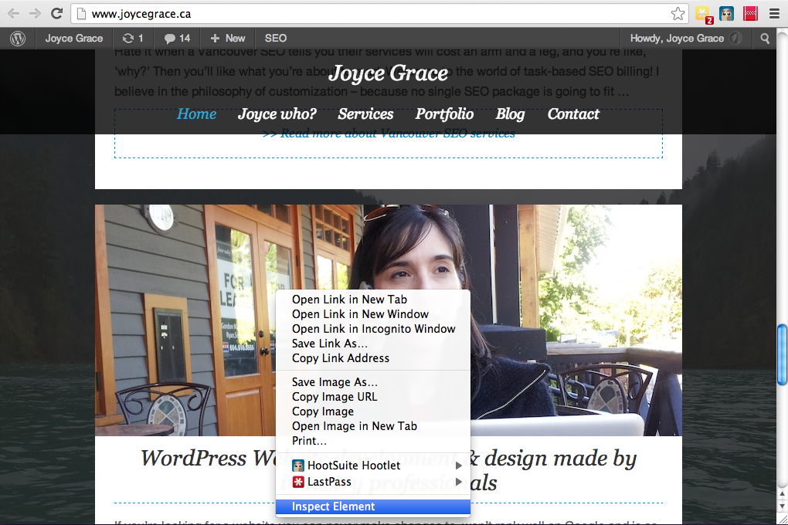Choose Save Image As… option
Screen dimensions: 788x525
coord(335,382)
